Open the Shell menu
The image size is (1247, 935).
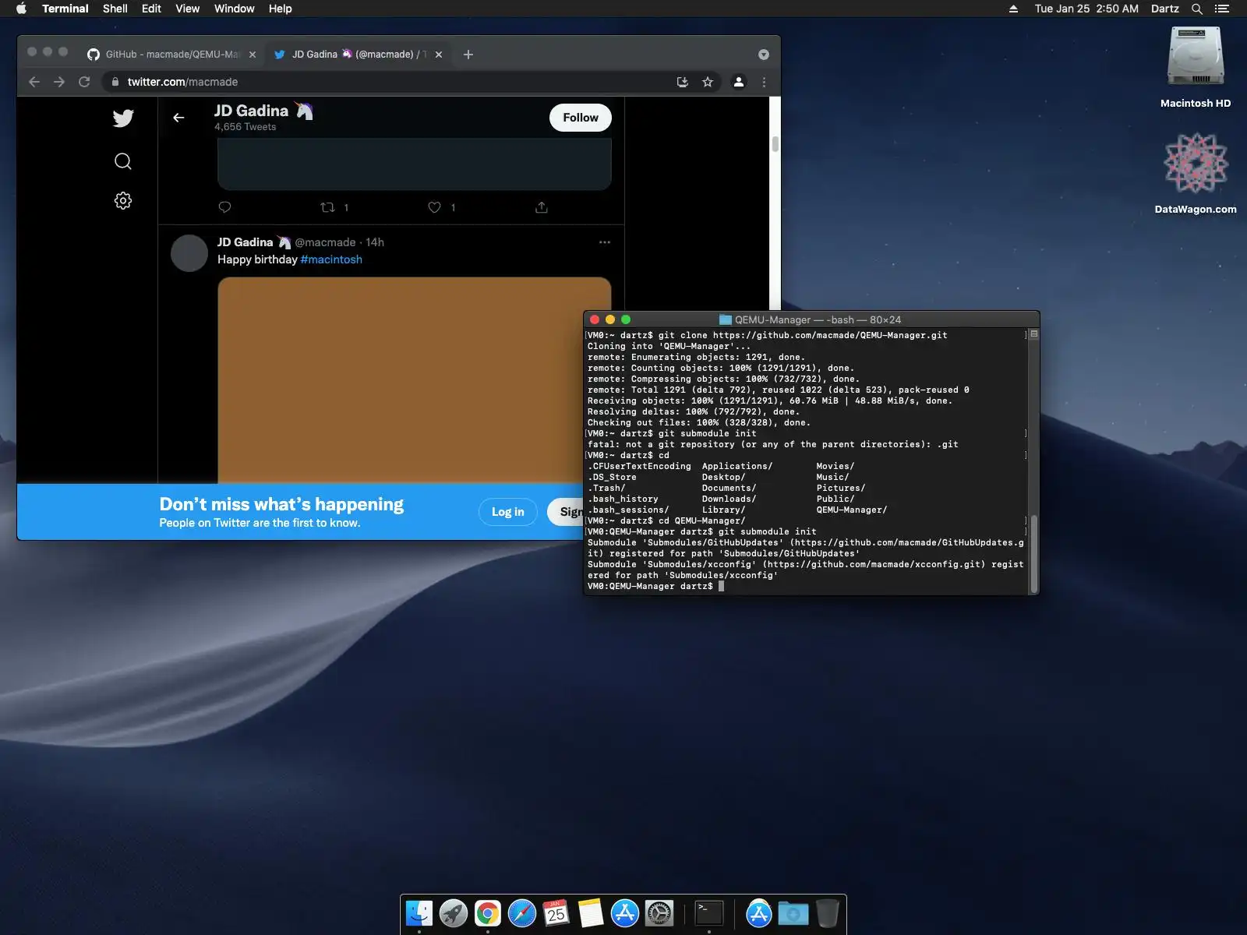click(x=115, y=9)
